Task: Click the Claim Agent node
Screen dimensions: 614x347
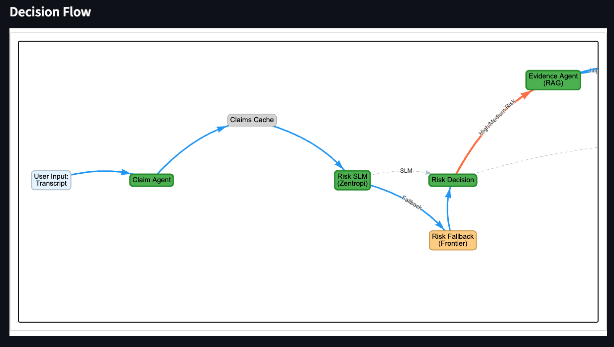Action: click(151, 180)
